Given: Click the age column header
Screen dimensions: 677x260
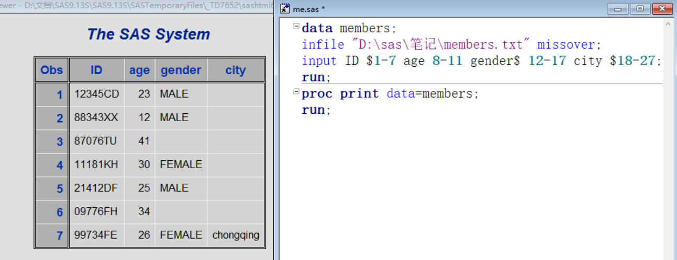Looking at the screenshot, I should click(139, 70).
